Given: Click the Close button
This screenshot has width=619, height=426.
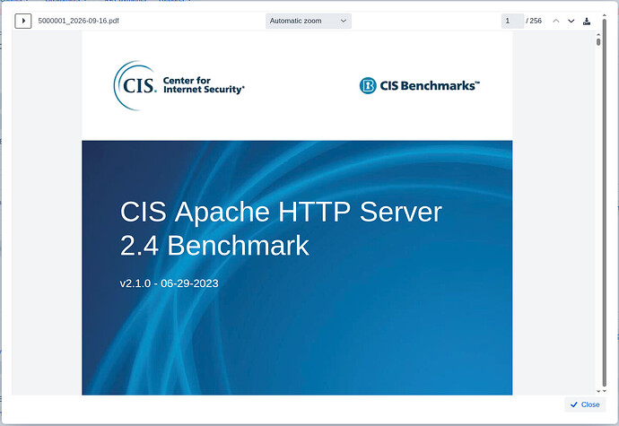Looking at the screenshot, I should [x=585, y=404].
